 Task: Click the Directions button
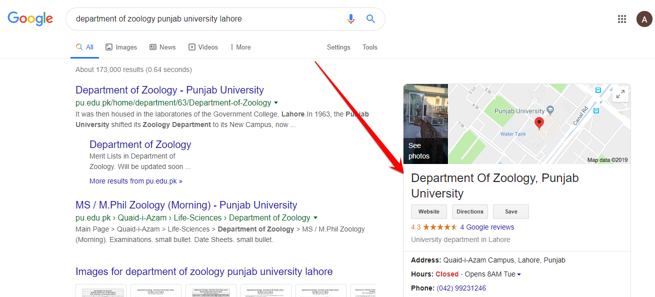[470, 211]
